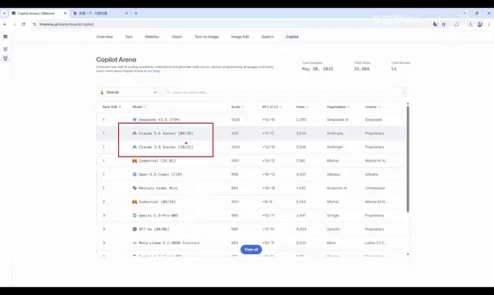
Task: Click the 'May 30, 2025' last updated value
Action: (318, 69)
